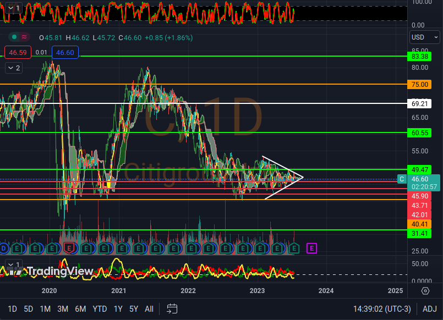Click the 14:39:02 (UTC-3) timezone button
The width and height of the screenshot is (443, 320).
(382, 309)
